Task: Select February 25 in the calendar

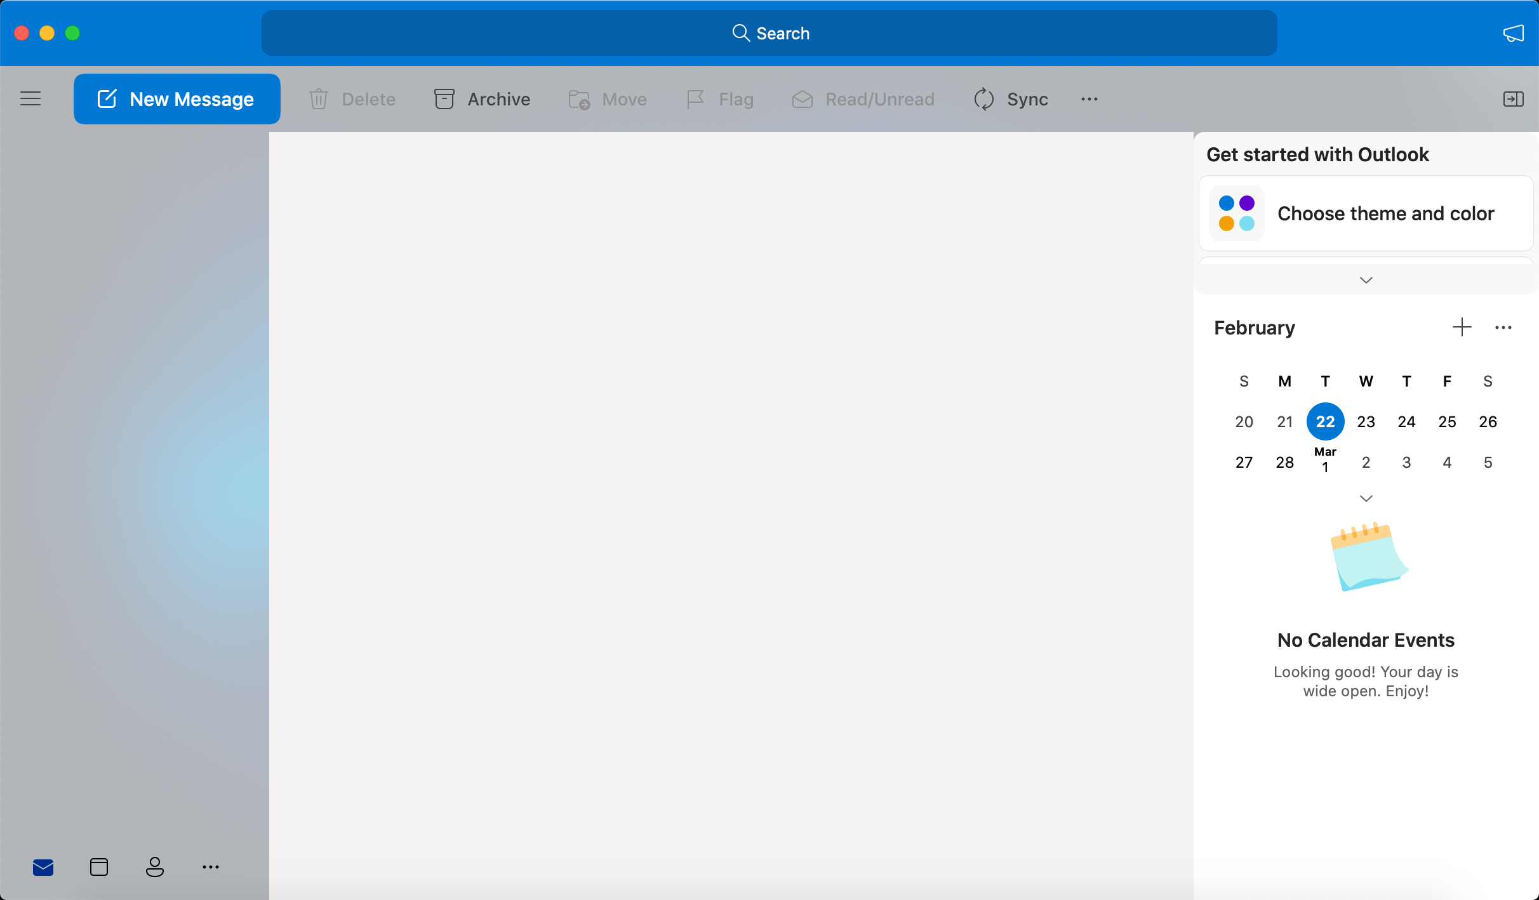Action: point(1448,421)
